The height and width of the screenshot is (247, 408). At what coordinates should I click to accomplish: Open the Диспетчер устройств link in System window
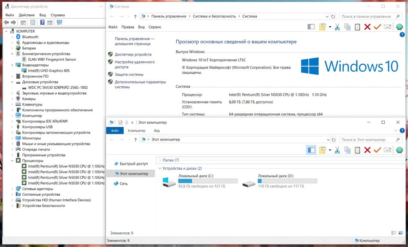(x=133, y=54)
